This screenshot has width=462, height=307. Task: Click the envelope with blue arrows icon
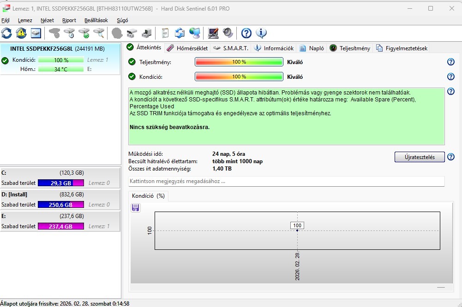[x=180, y=33]
